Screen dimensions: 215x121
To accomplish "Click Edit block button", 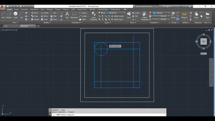I will pyautogui.click(x=135, y=16).
